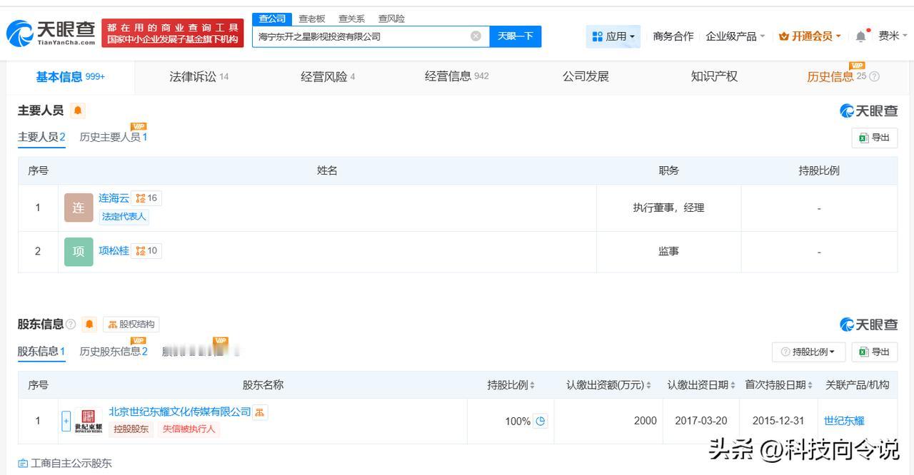Image resolution: width=914 pixels, height=475 pixels.
Task: Click the 失信被执行人 tag
Action: pyautogui.click(x=189, y=429)
